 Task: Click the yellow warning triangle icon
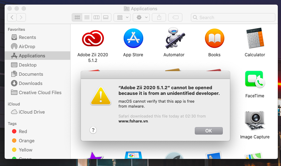coord(101,96)
